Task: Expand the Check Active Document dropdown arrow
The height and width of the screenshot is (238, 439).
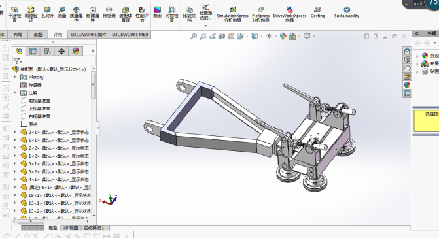Action: (x=206, y=25)
